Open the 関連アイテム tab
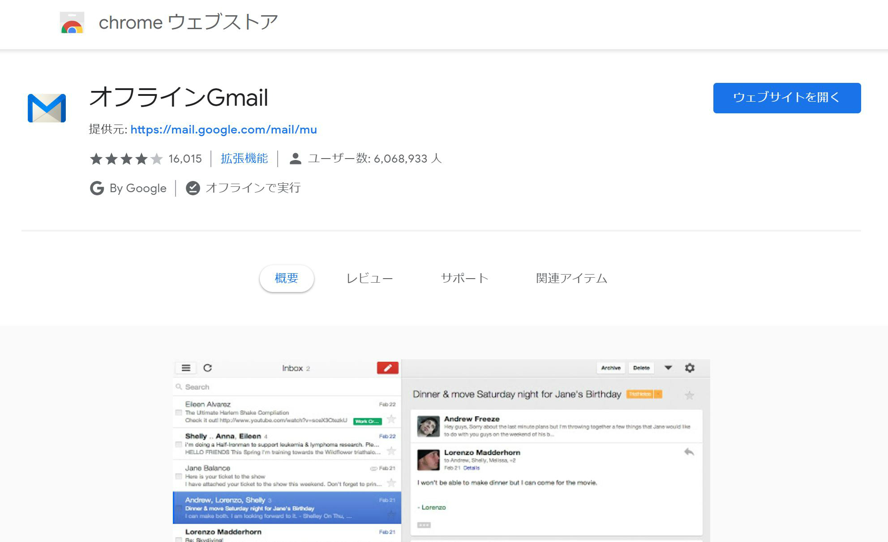This screenshot has width=888, height=542. [x=571, y=279]
